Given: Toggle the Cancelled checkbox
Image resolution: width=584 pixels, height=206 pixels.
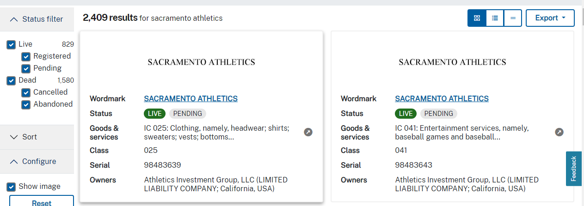Looking at the screenshot, I should point(26,92).
